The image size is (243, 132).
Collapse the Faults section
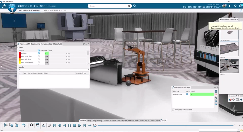tap(18, 47)
